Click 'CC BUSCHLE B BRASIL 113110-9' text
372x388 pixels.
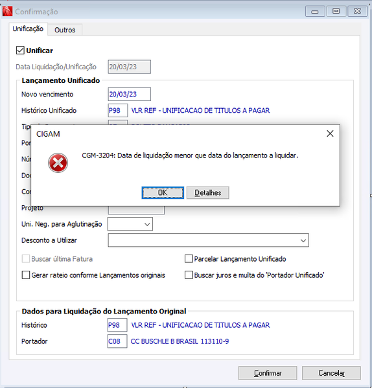(x=180, y=341)
